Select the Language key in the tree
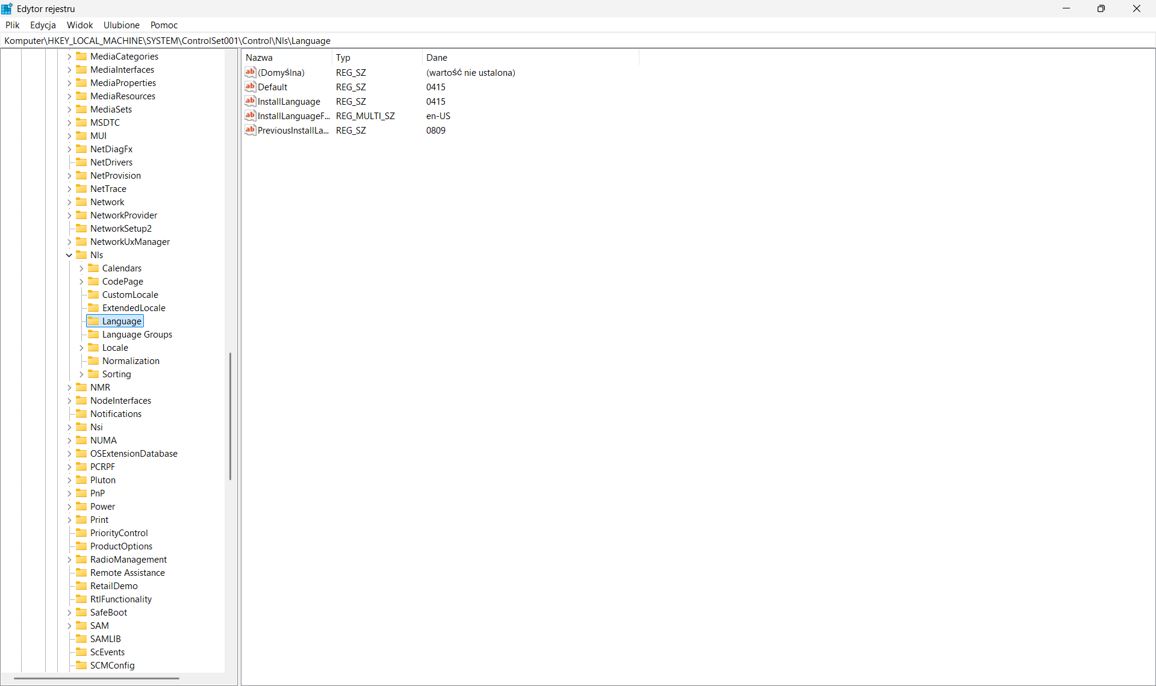Screen dimensions: 1156x686 click(122, 321)
